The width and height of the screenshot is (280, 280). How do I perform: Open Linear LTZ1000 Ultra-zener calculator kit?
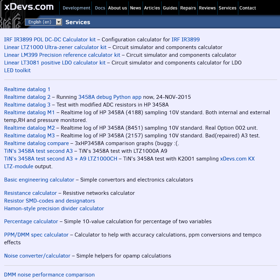click(x=55, y=47)
